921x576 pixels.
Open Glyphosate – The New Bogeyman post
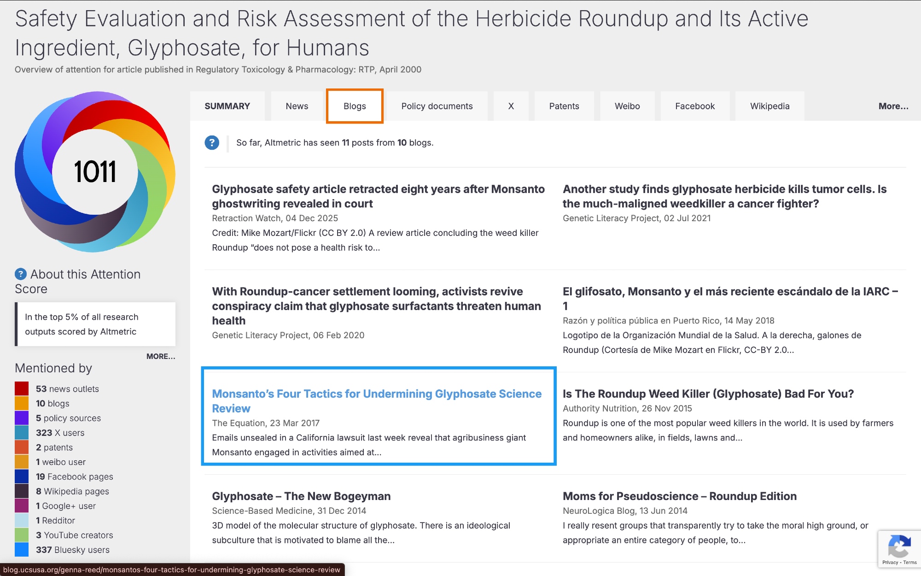point(301,496)
